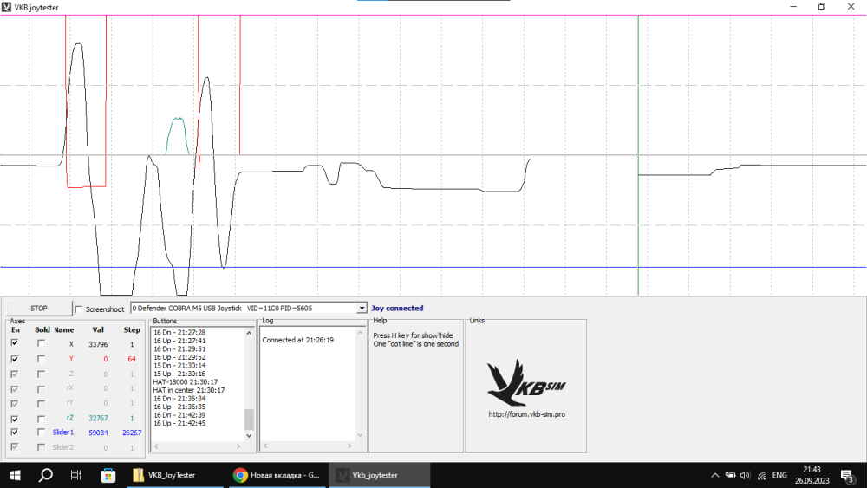Select entry 'HAT-18000 21:30:17'
Screen dimensions: 867x488
click(x=186, y=382)
